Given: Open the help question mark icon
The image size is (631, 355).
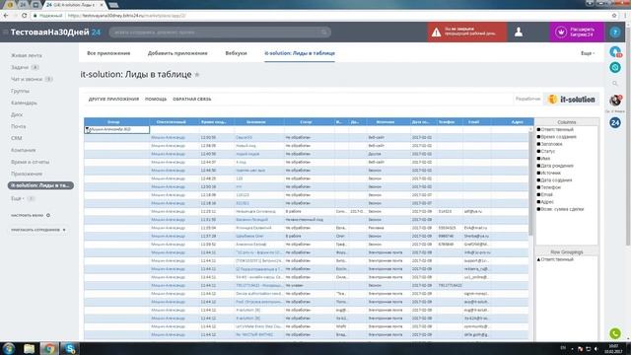Looking at the screenshot, I should [x=615, y=33].
